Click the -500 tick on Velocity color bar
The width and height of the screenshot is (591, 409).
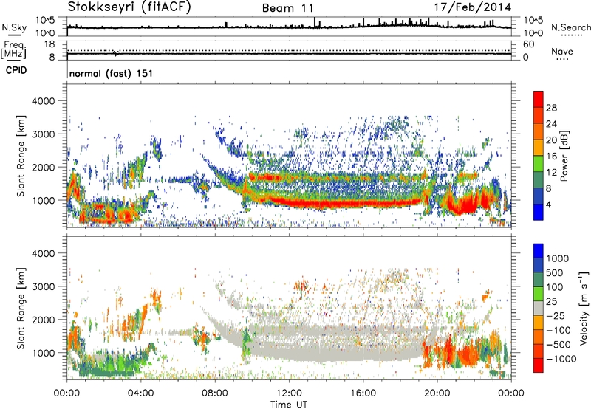point(558,345)
